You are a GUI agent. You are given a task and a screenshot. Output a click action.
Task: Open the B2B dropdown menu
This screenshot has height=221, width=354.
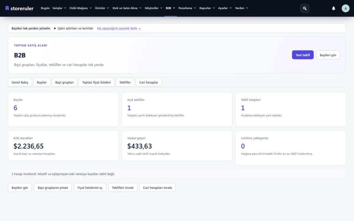[x=171, y=8]
